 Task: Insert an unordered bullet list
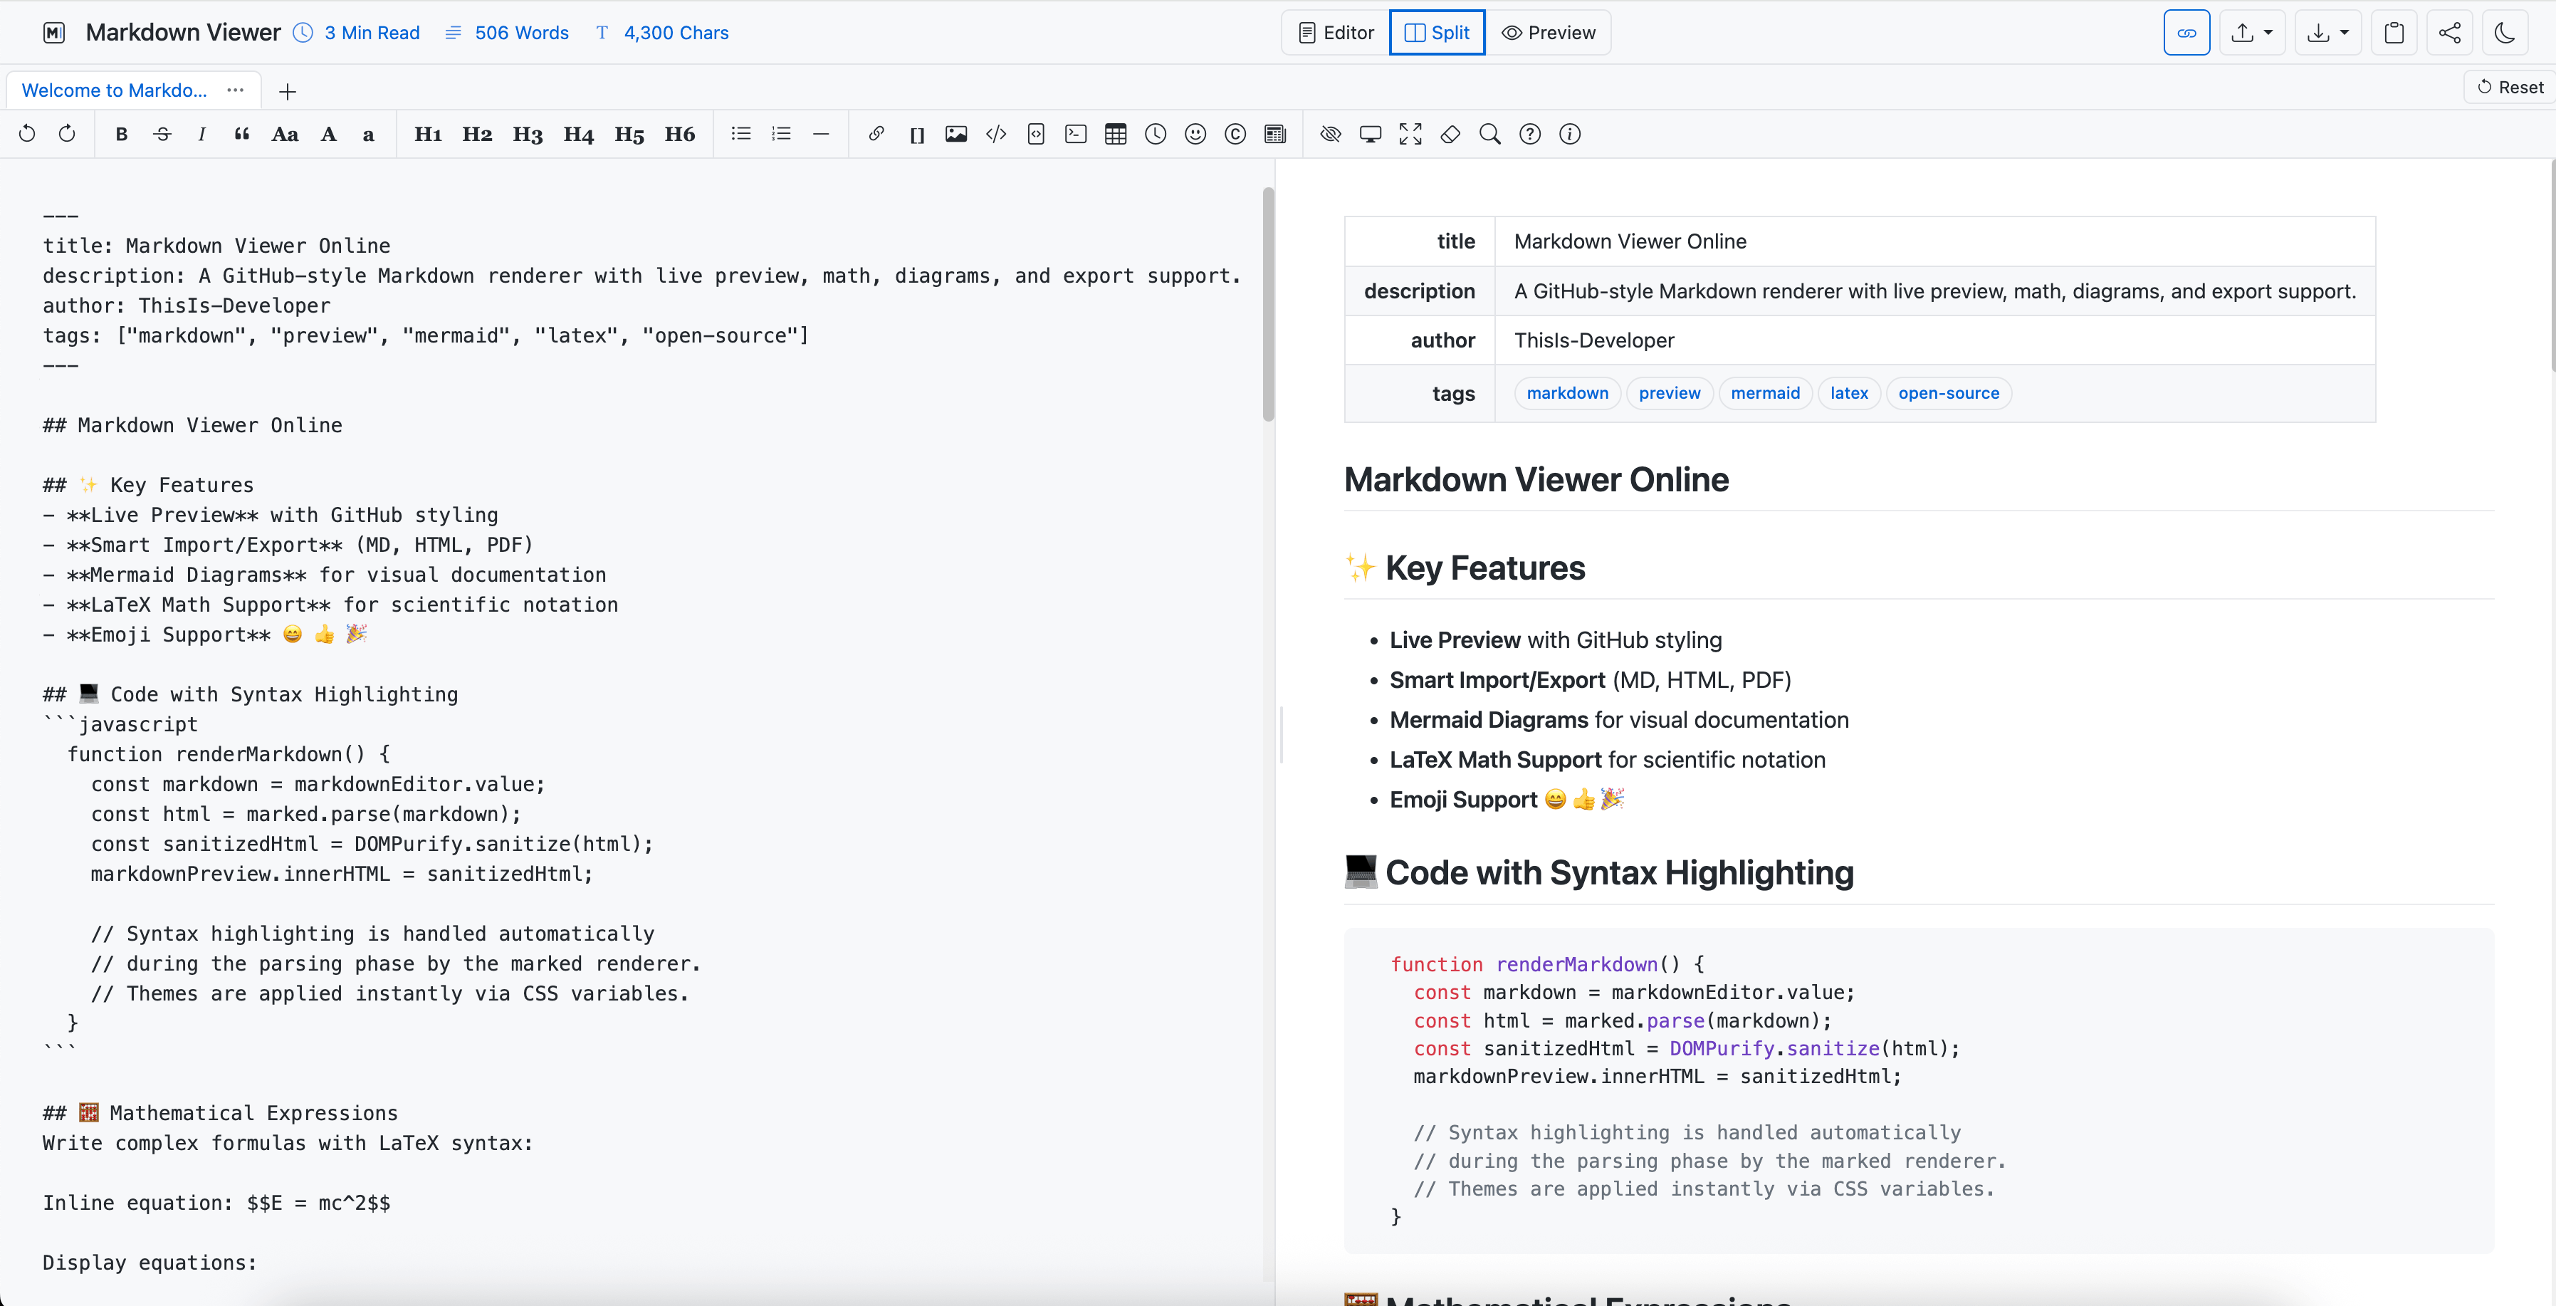[741, 134]
